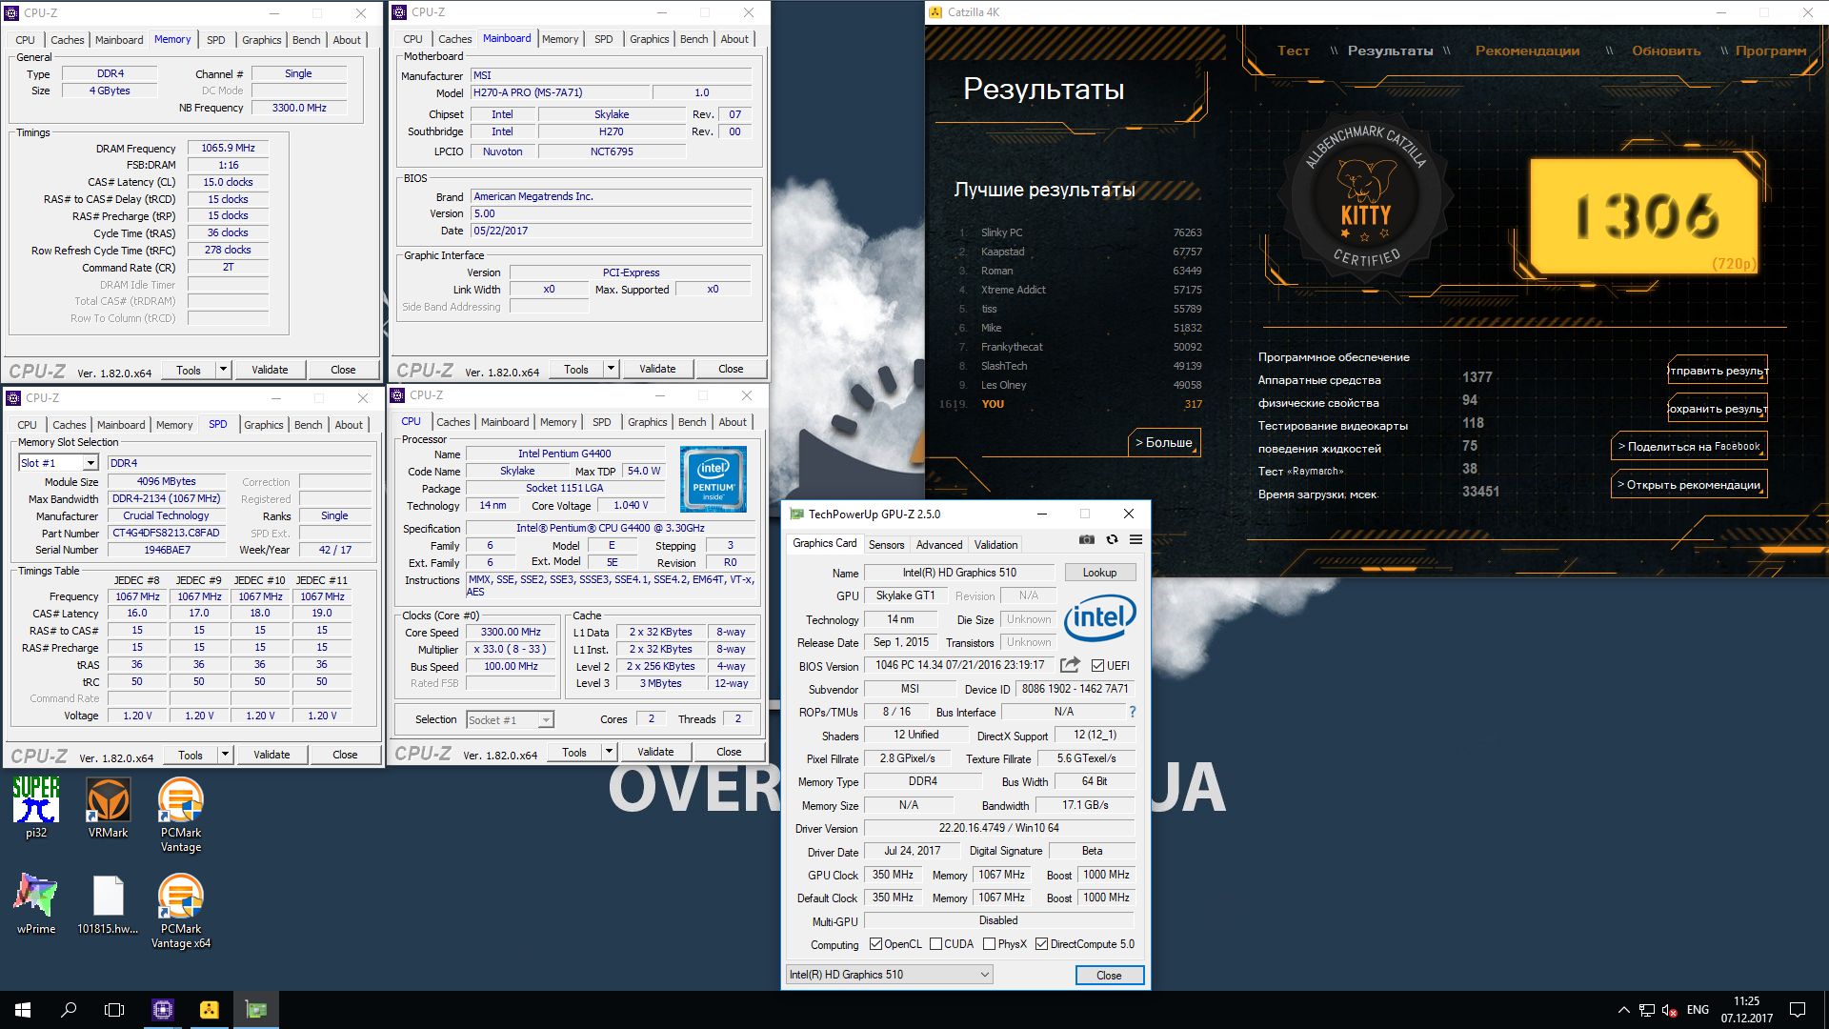Open the taskbar clock and date
The image size is (1829, 1029).
[x=1747, y=1010]
